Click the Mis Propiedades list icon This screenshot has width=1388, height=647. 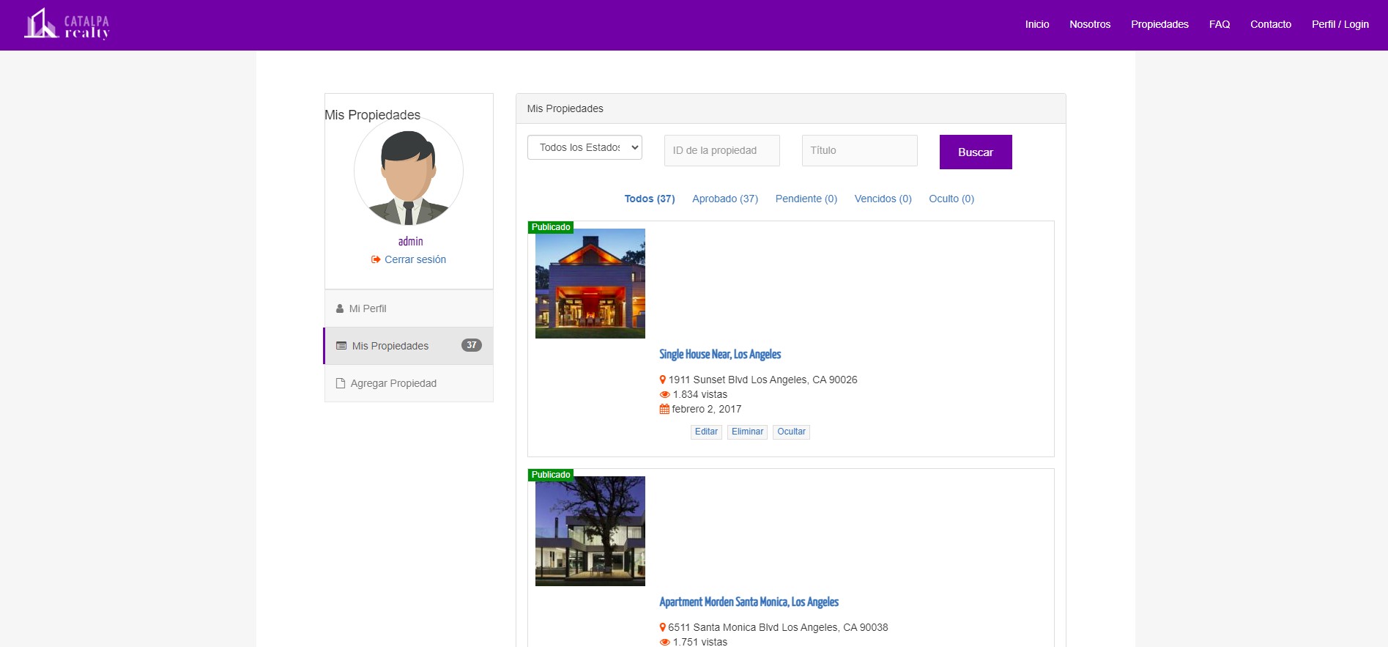[x=341, y=346]
